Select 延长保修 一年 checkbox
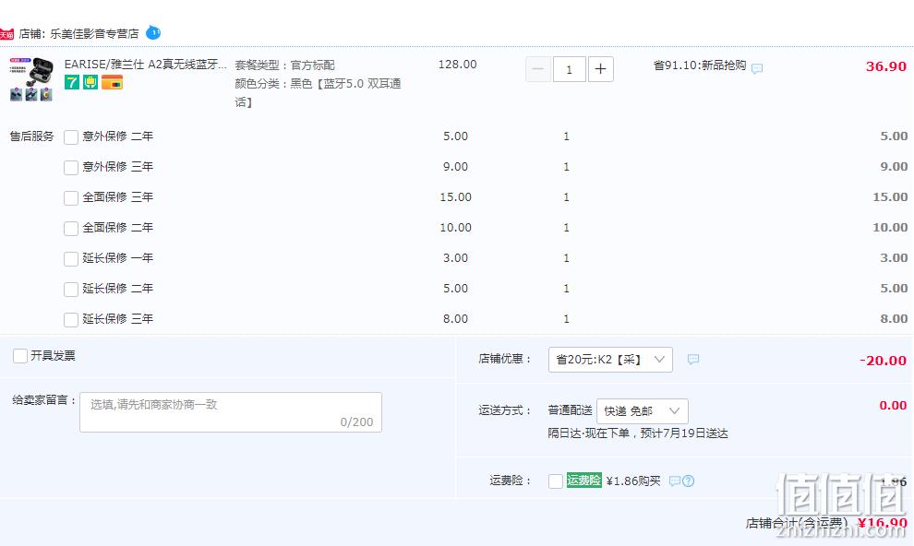 click(x=71, y=258)
